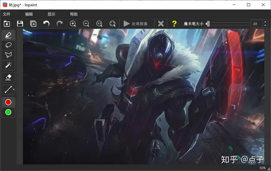
Task: Maximize the Inpaint window
Action: pyautogui.click(x=248, y=5)
